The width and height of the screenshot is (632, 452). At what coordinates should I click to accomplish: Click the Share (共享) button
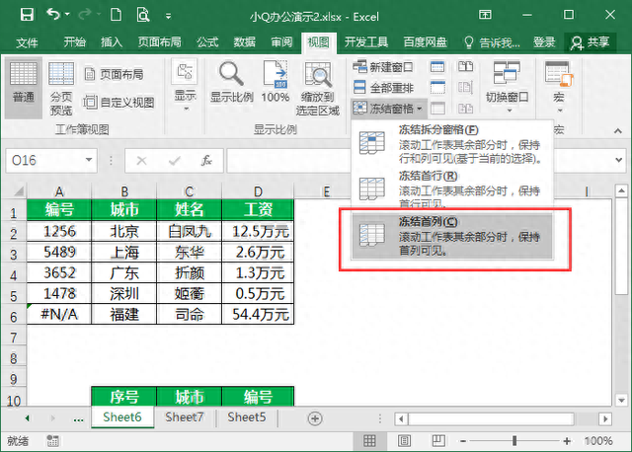590,42
